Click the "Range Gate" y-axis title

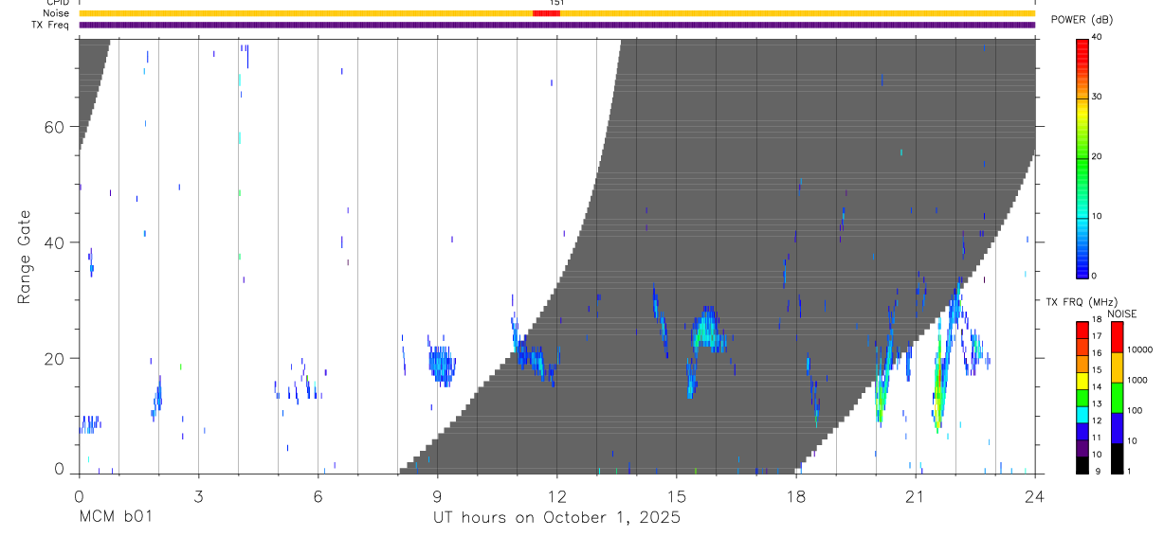[x=25, y=257]
